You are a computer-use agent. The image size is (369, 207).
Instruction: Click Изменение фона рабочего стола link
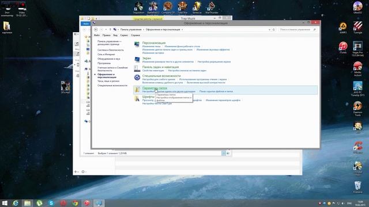click(182, 47)
